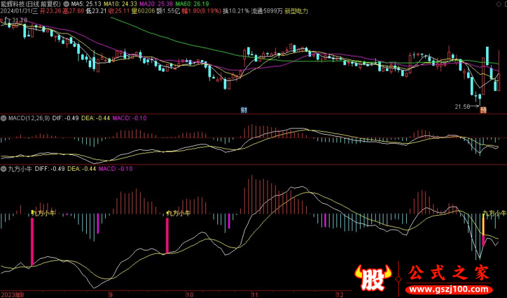Open the 九方小牛 indicator name label
Screen dimensions: 507x298
(x=19, y=169)
